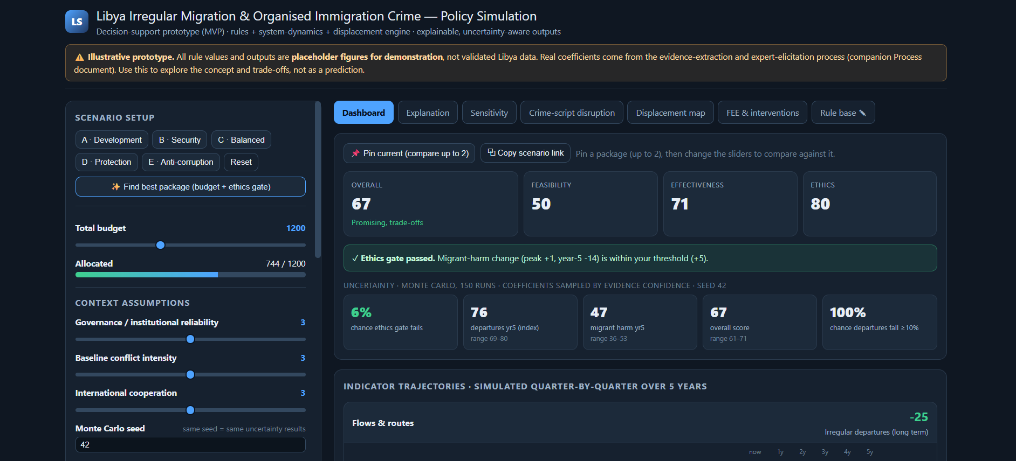The width and height of the screenshot is (1016, 461).
Task: Open the Crime-script disruption tab
Action: click(572, 113)
